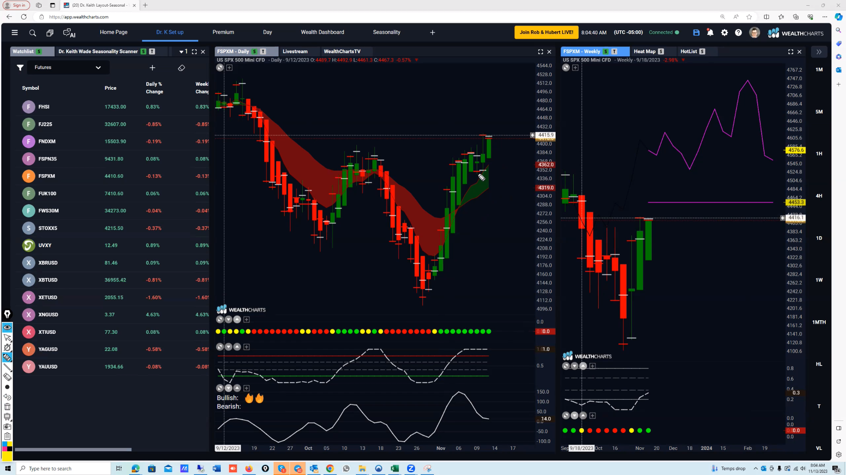Click the watchlist horizontal scrollbar
The width and height of the screenshot is (846, 475).
click(73, 449)
